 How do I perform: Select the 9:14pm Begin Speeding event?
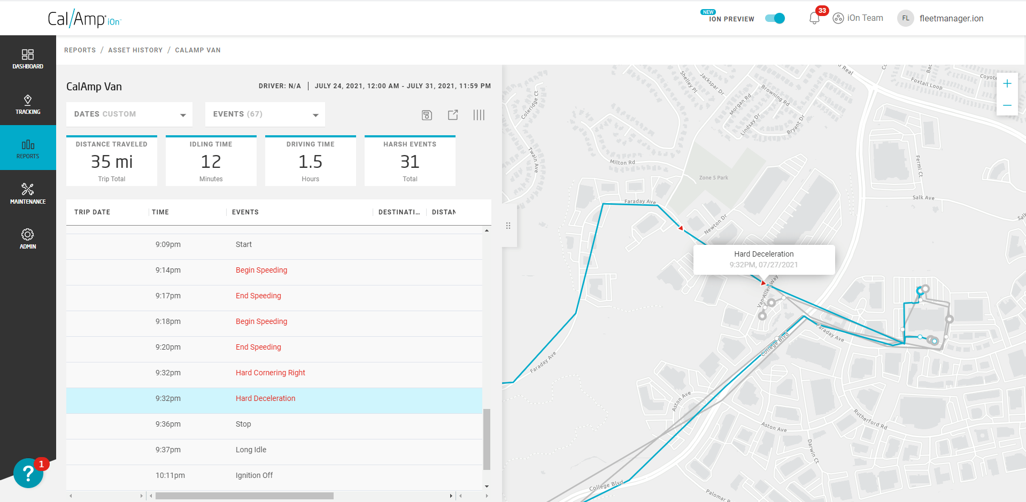[x=261, y=270]
